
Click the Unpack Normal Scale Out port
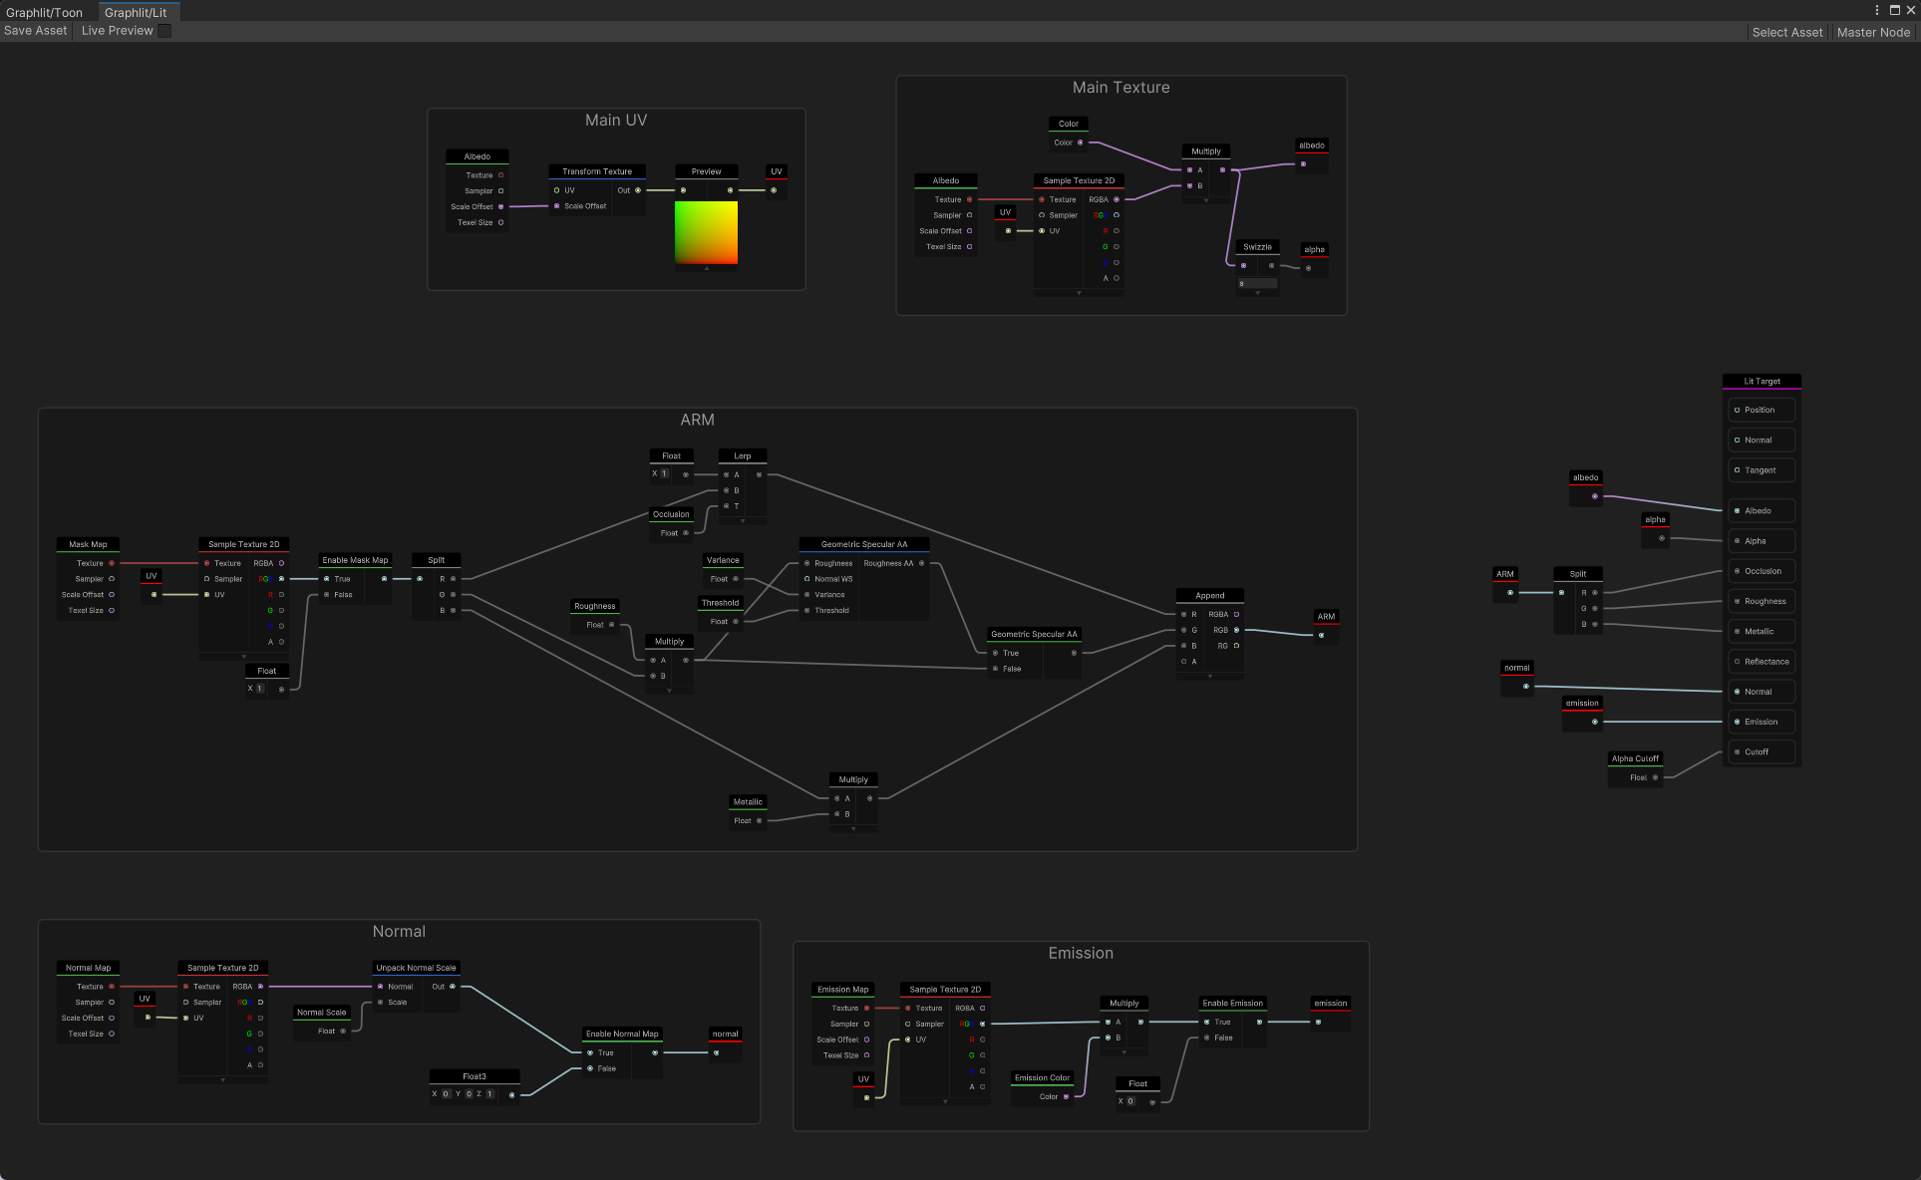(x=453, y=987)
